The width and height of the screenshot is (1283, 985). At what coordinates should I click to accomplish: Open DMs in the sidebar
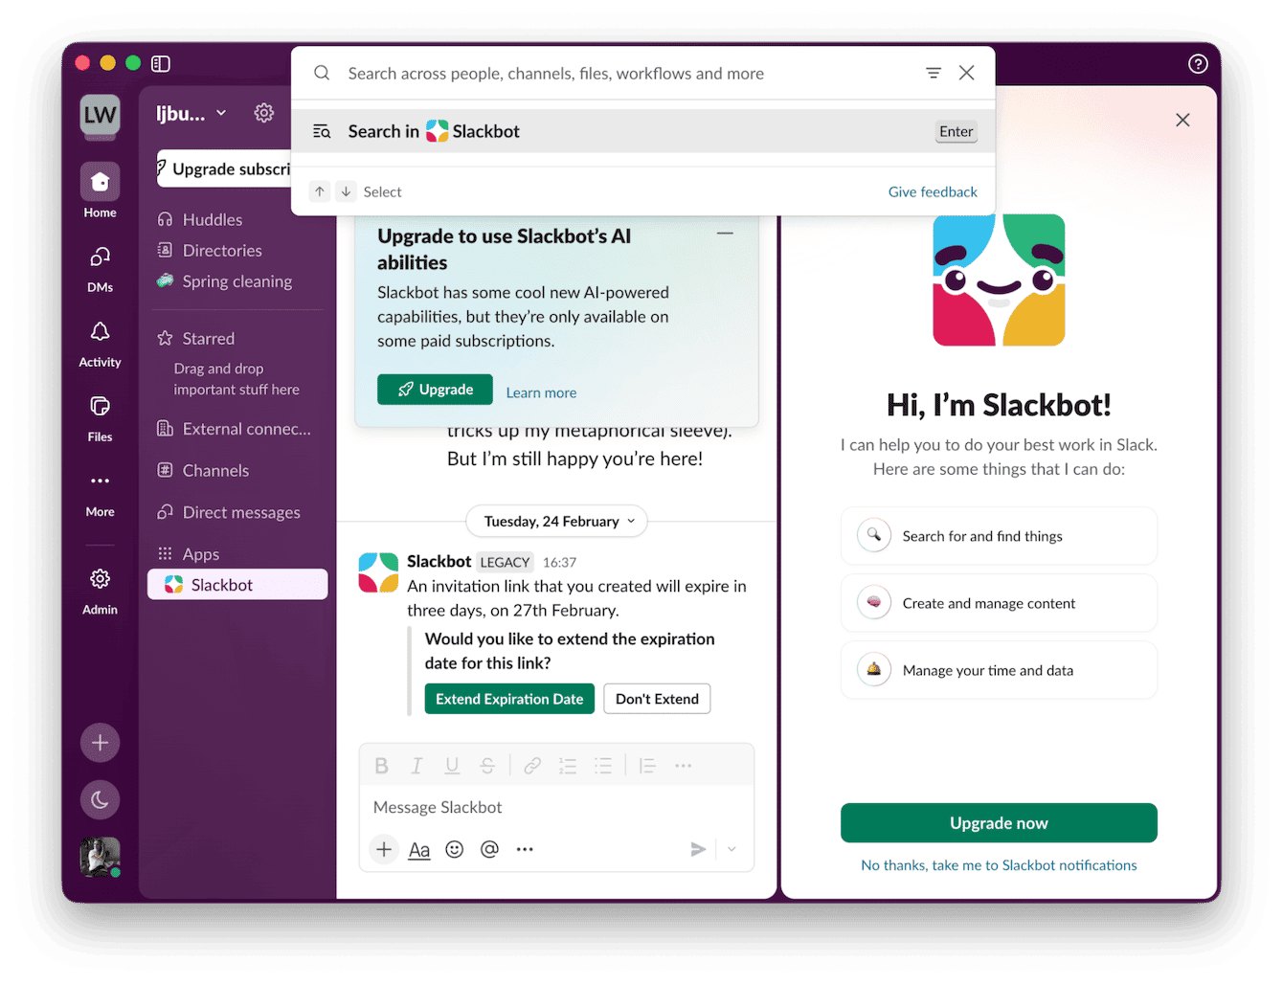pyautogui.click(x=100, y=268)
